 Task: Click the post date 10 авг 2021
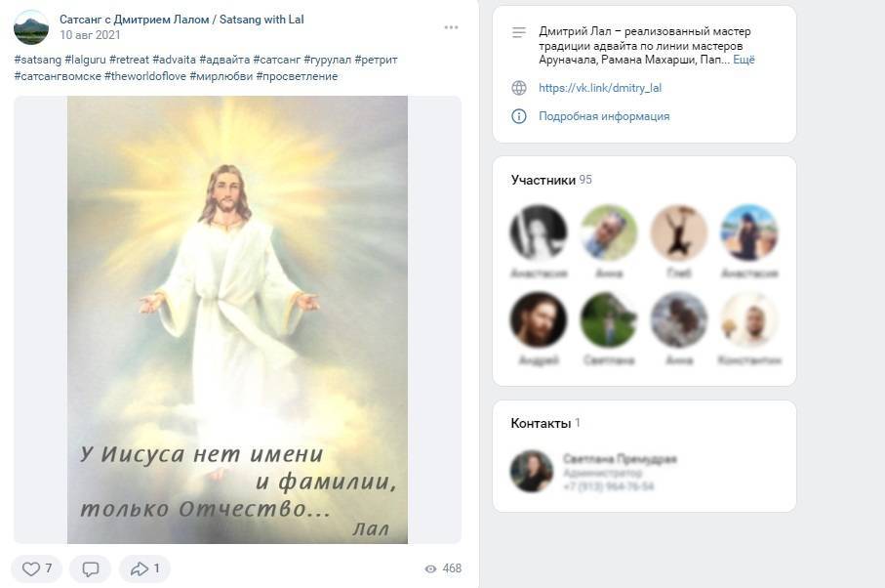pos(90,35)
